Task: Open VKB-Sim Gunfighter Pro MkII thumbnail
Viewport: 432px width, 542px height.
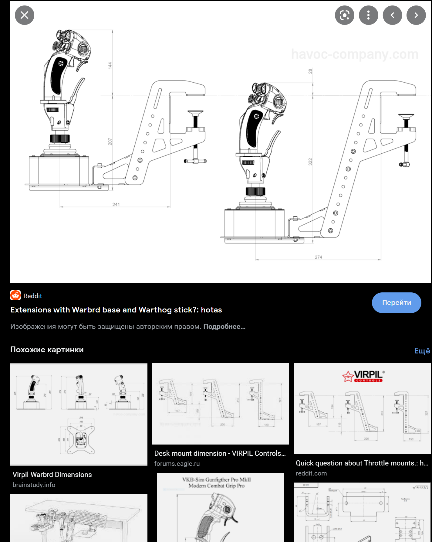Action: coord(221,507)
